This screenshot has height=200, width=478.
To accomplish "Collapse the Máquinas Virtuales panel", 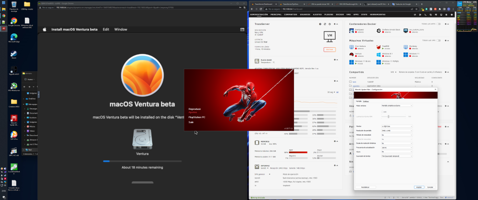I will tap(447, 41).
